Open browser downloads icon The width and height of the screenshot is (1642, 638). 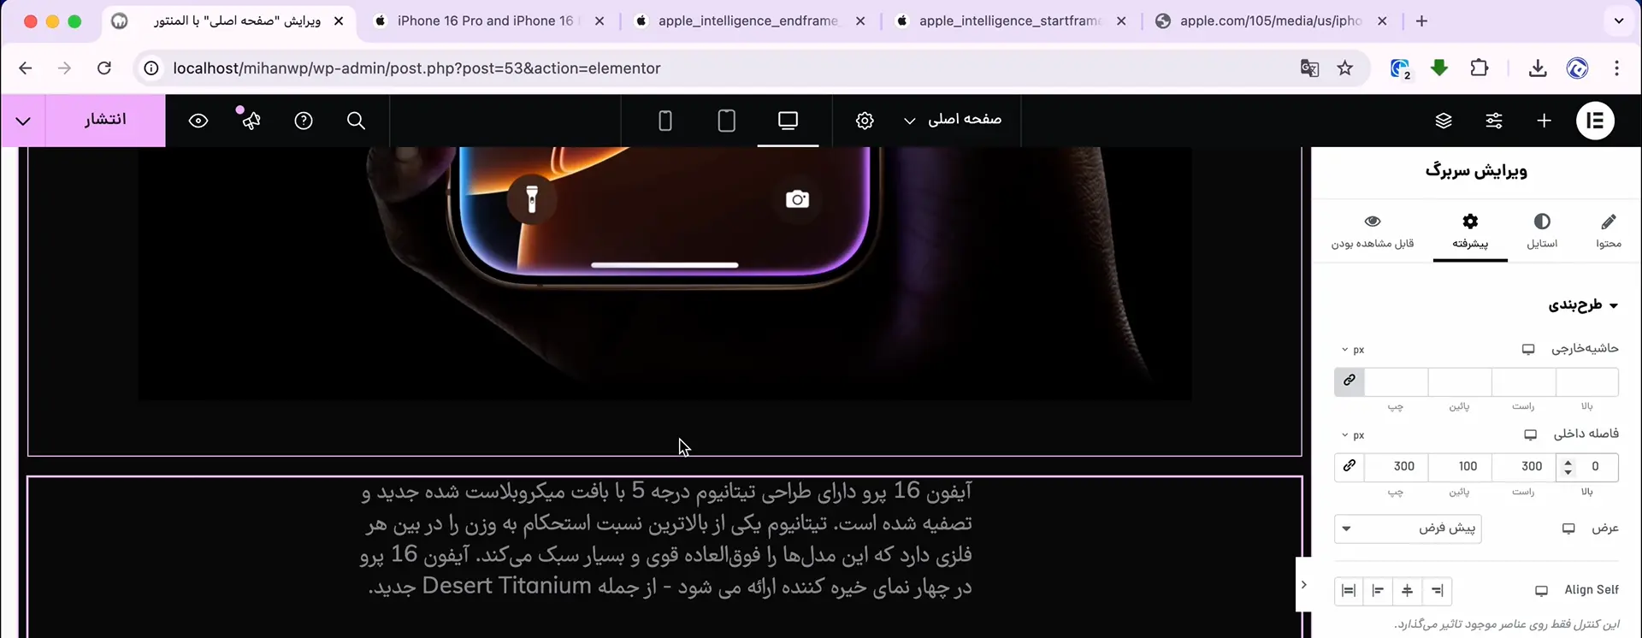1538,68
